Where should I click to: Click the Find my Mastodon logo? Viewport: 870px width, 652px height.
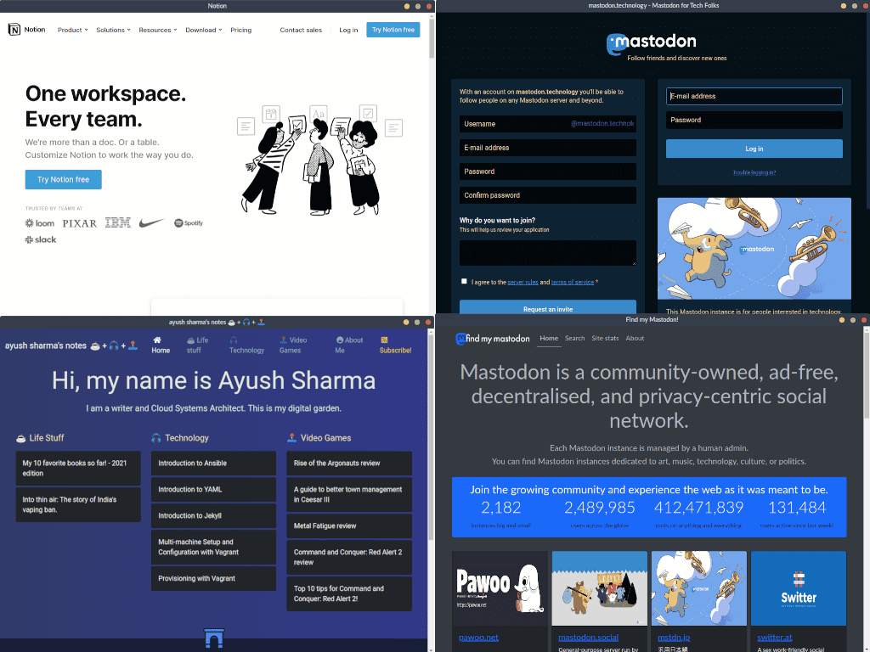(493, 339)
